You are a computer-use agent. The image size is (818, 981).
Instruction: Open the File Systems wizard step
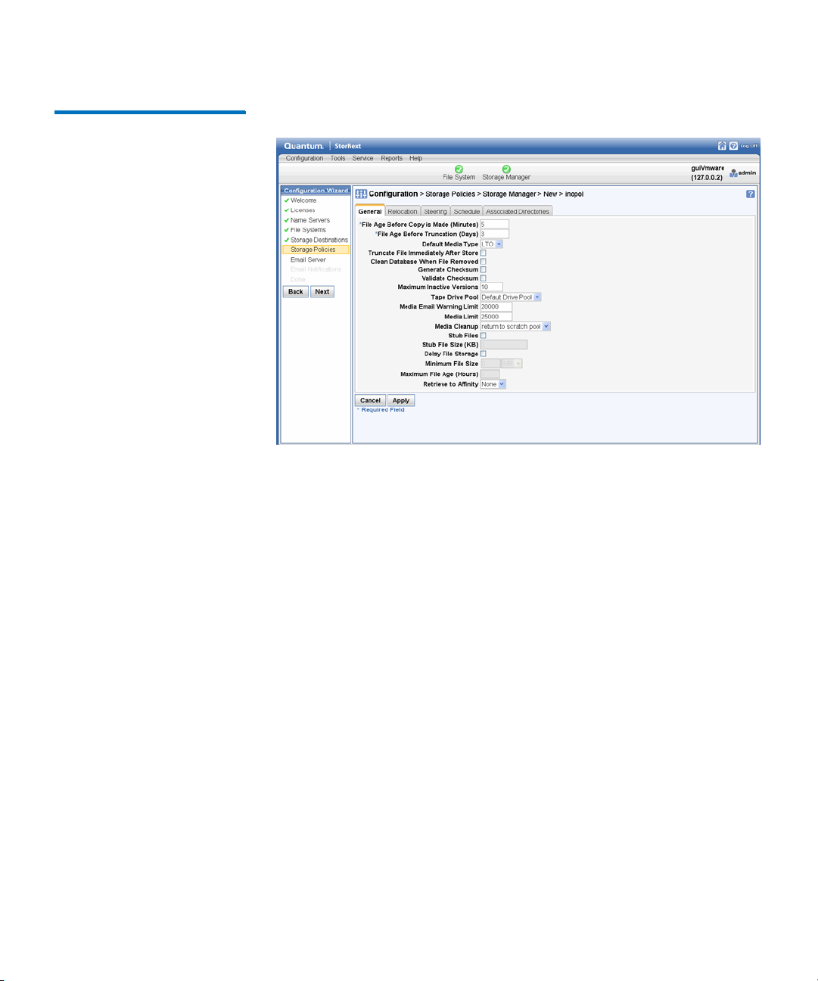point(308,230)
